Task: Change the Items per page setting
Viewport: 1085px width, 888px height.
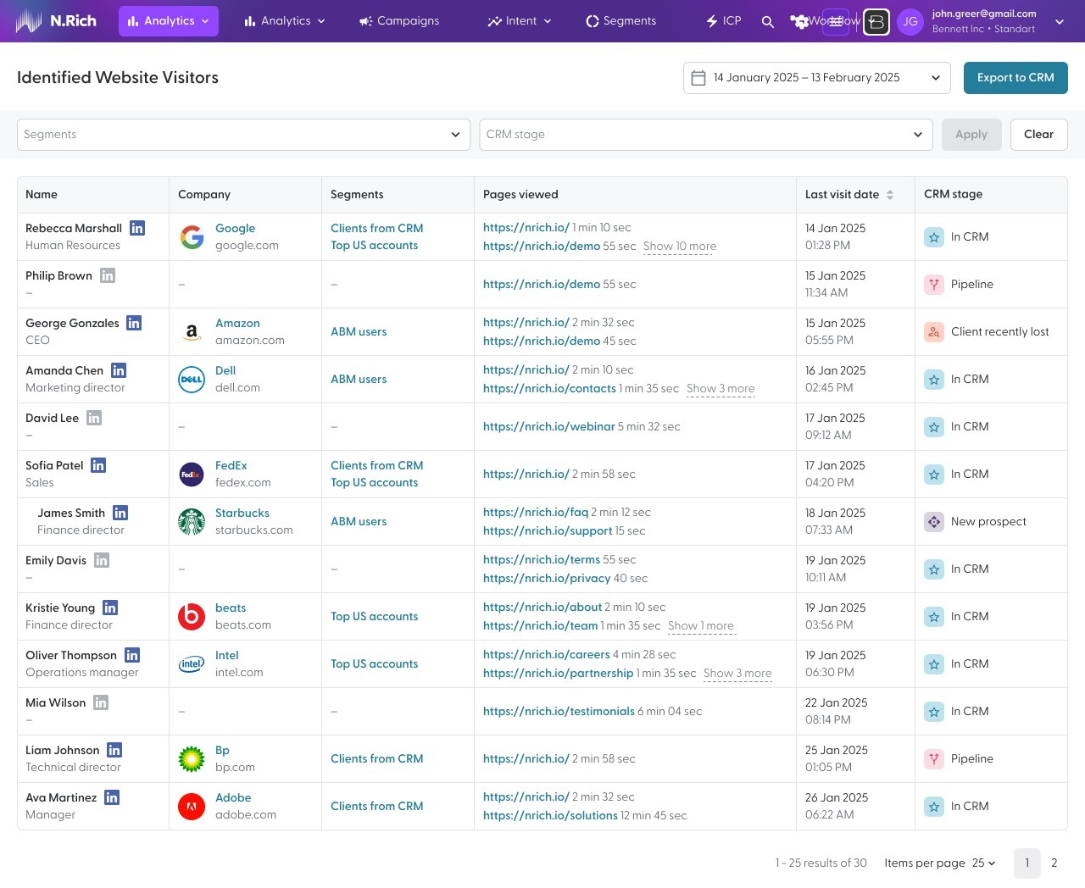Action: 983,863
